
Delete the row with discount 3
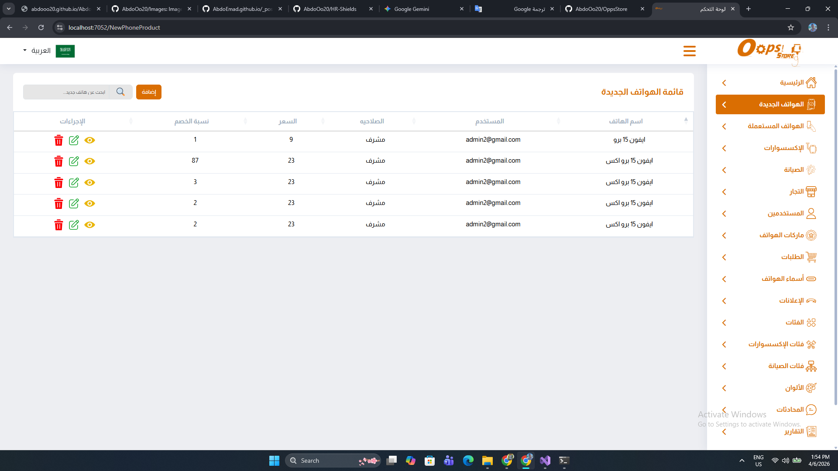pyautogui.click(x=58, y=182)
